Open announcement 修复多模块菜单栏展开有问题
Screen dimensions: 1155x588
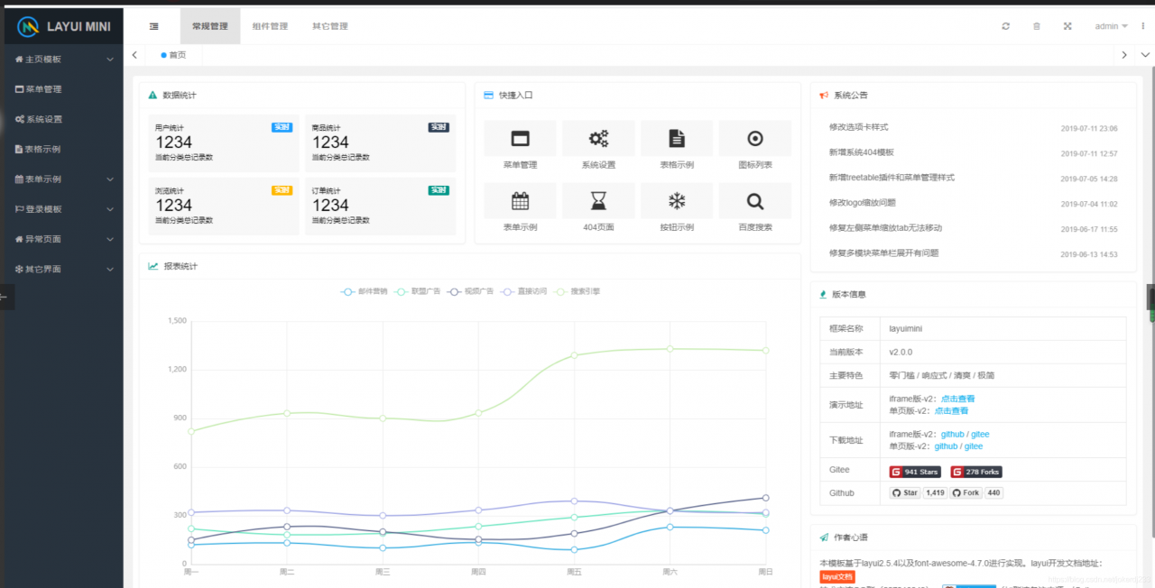click(x=883, y=253)
